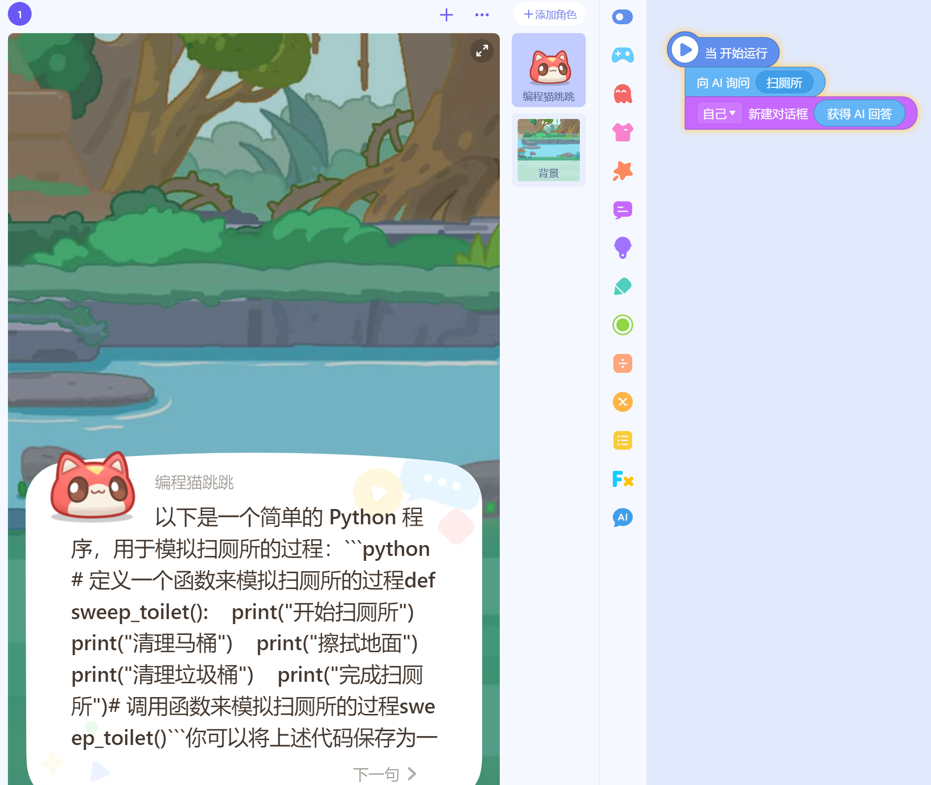Open the AI blocks category

tap(622, 517)
